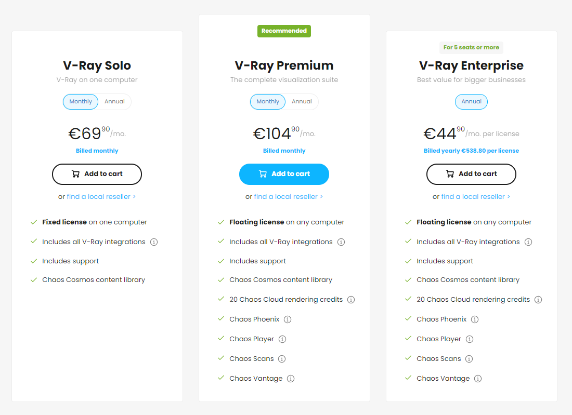Show info about Premium Chaos Player
This screenshot has width=572, height=415.
click(282, 339)
